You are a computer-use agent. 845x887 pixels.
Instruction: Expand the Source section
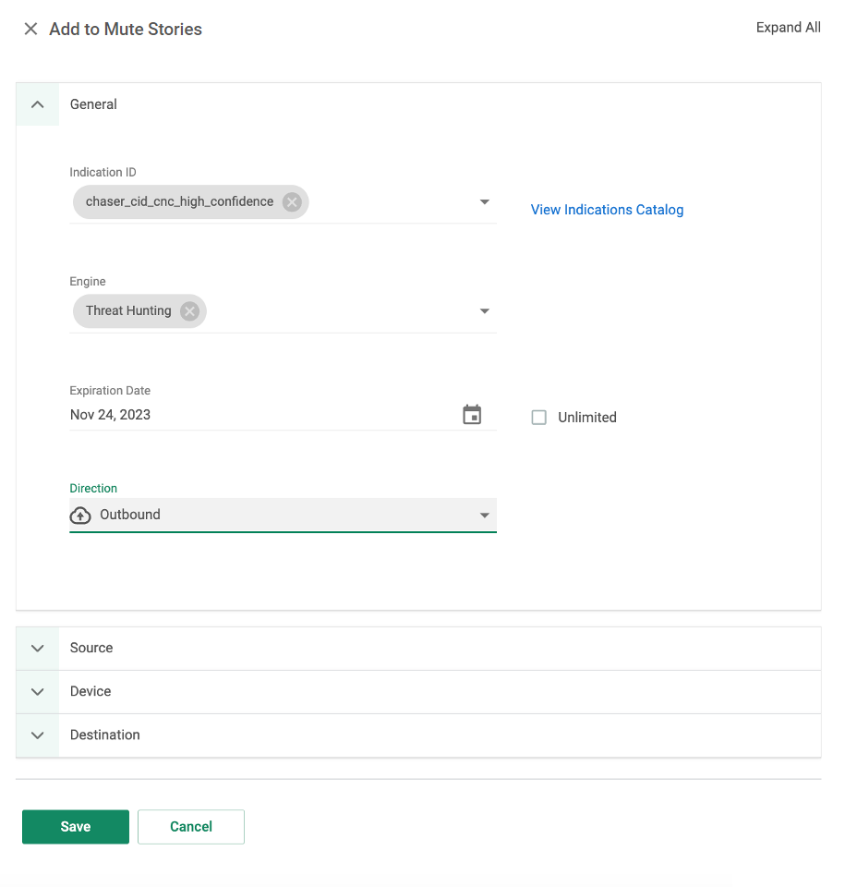[x=37, y=648]
